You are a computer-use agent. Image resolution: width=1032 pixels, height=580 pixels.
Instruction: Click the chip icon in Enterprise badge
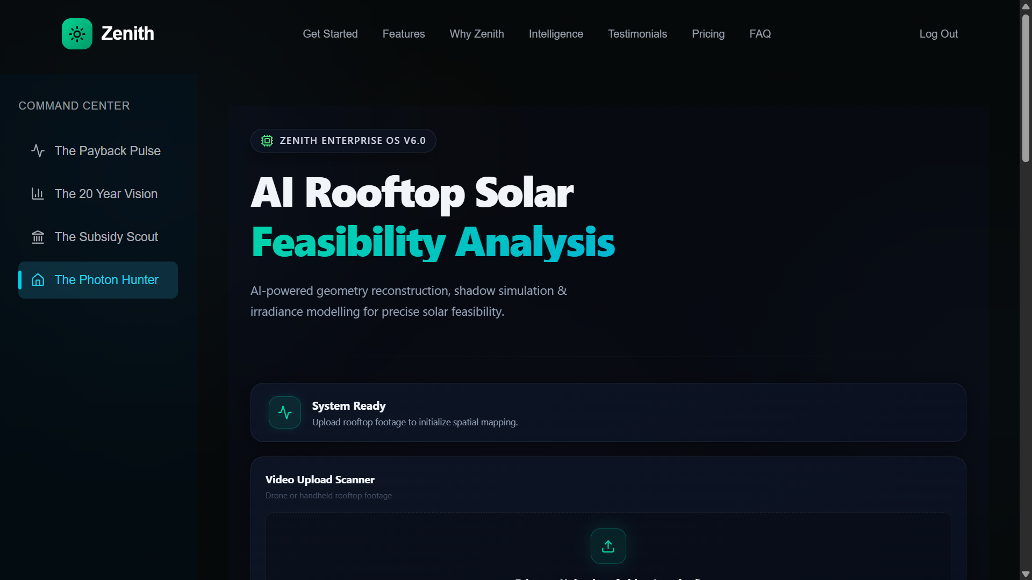[x=267, y=141]
